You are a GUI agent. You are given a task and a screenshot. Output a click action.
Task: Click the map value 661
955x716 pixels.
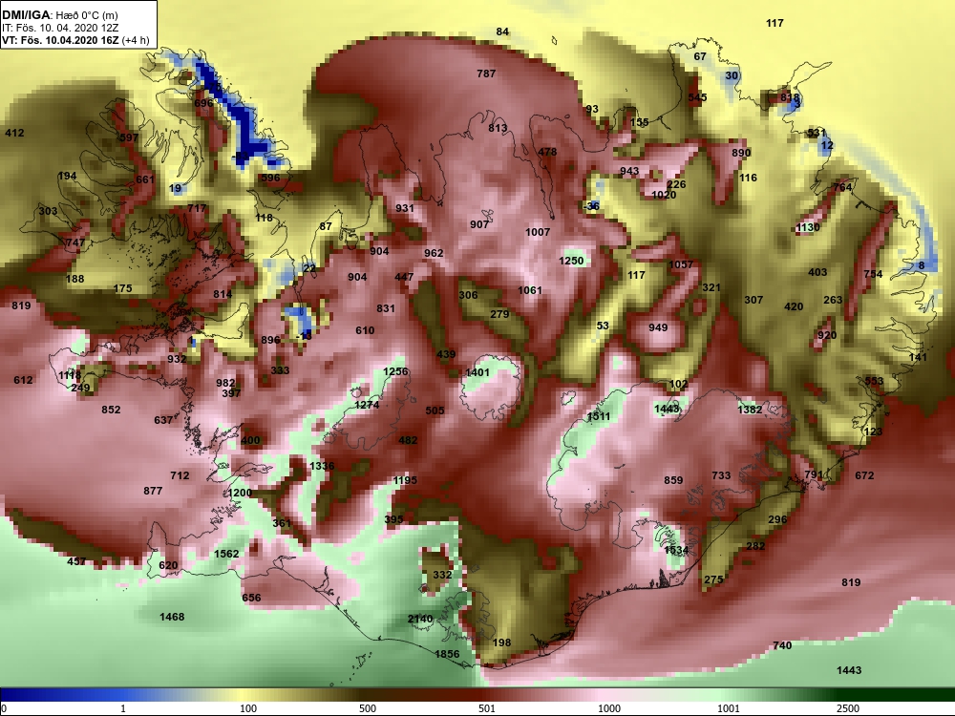[145, 179]
